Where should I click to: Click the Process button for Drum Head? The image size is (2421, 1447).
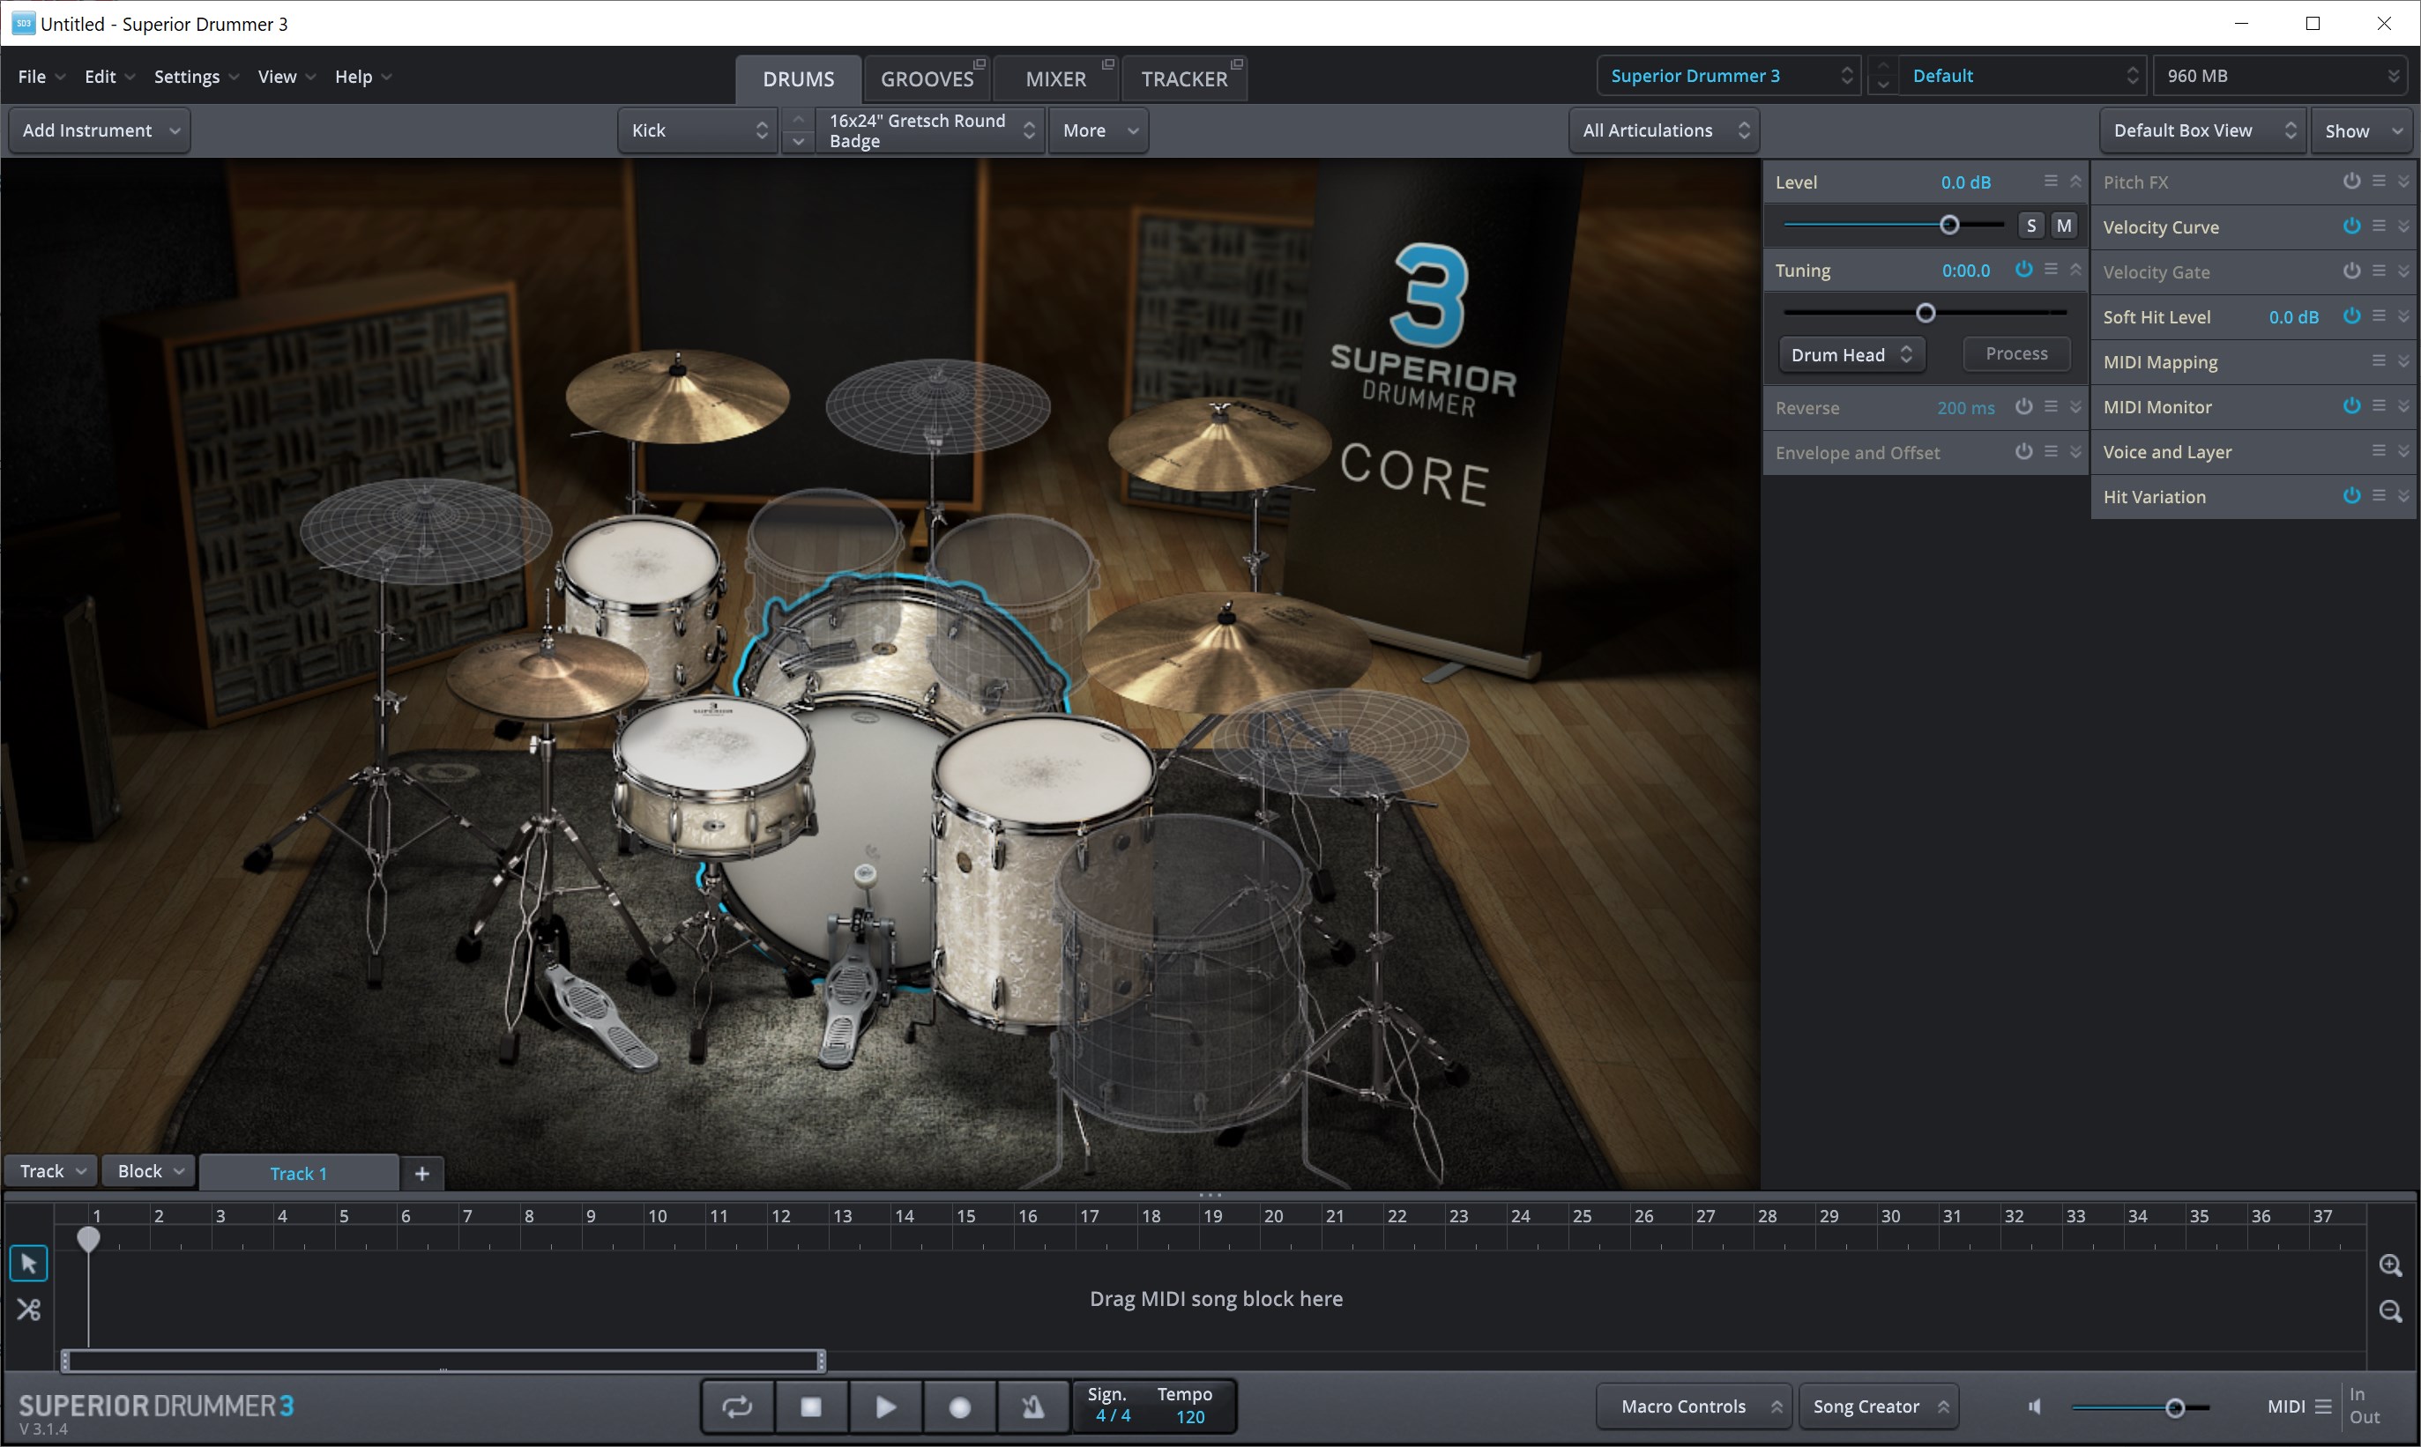coord(2015,353)
